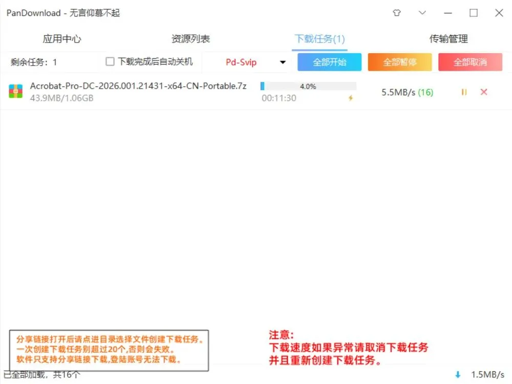Click the 已全部加载, 共16个 status text
The image size is (512, 384).
coord(41,375)
